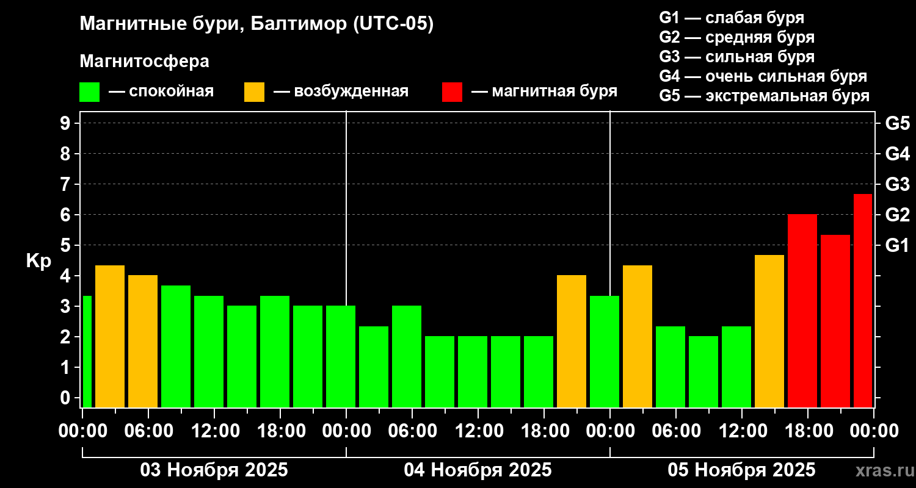Click the 'Магнитосфера' legend heading
Viewport: 916px width, 488px height.
pos(145,62)
